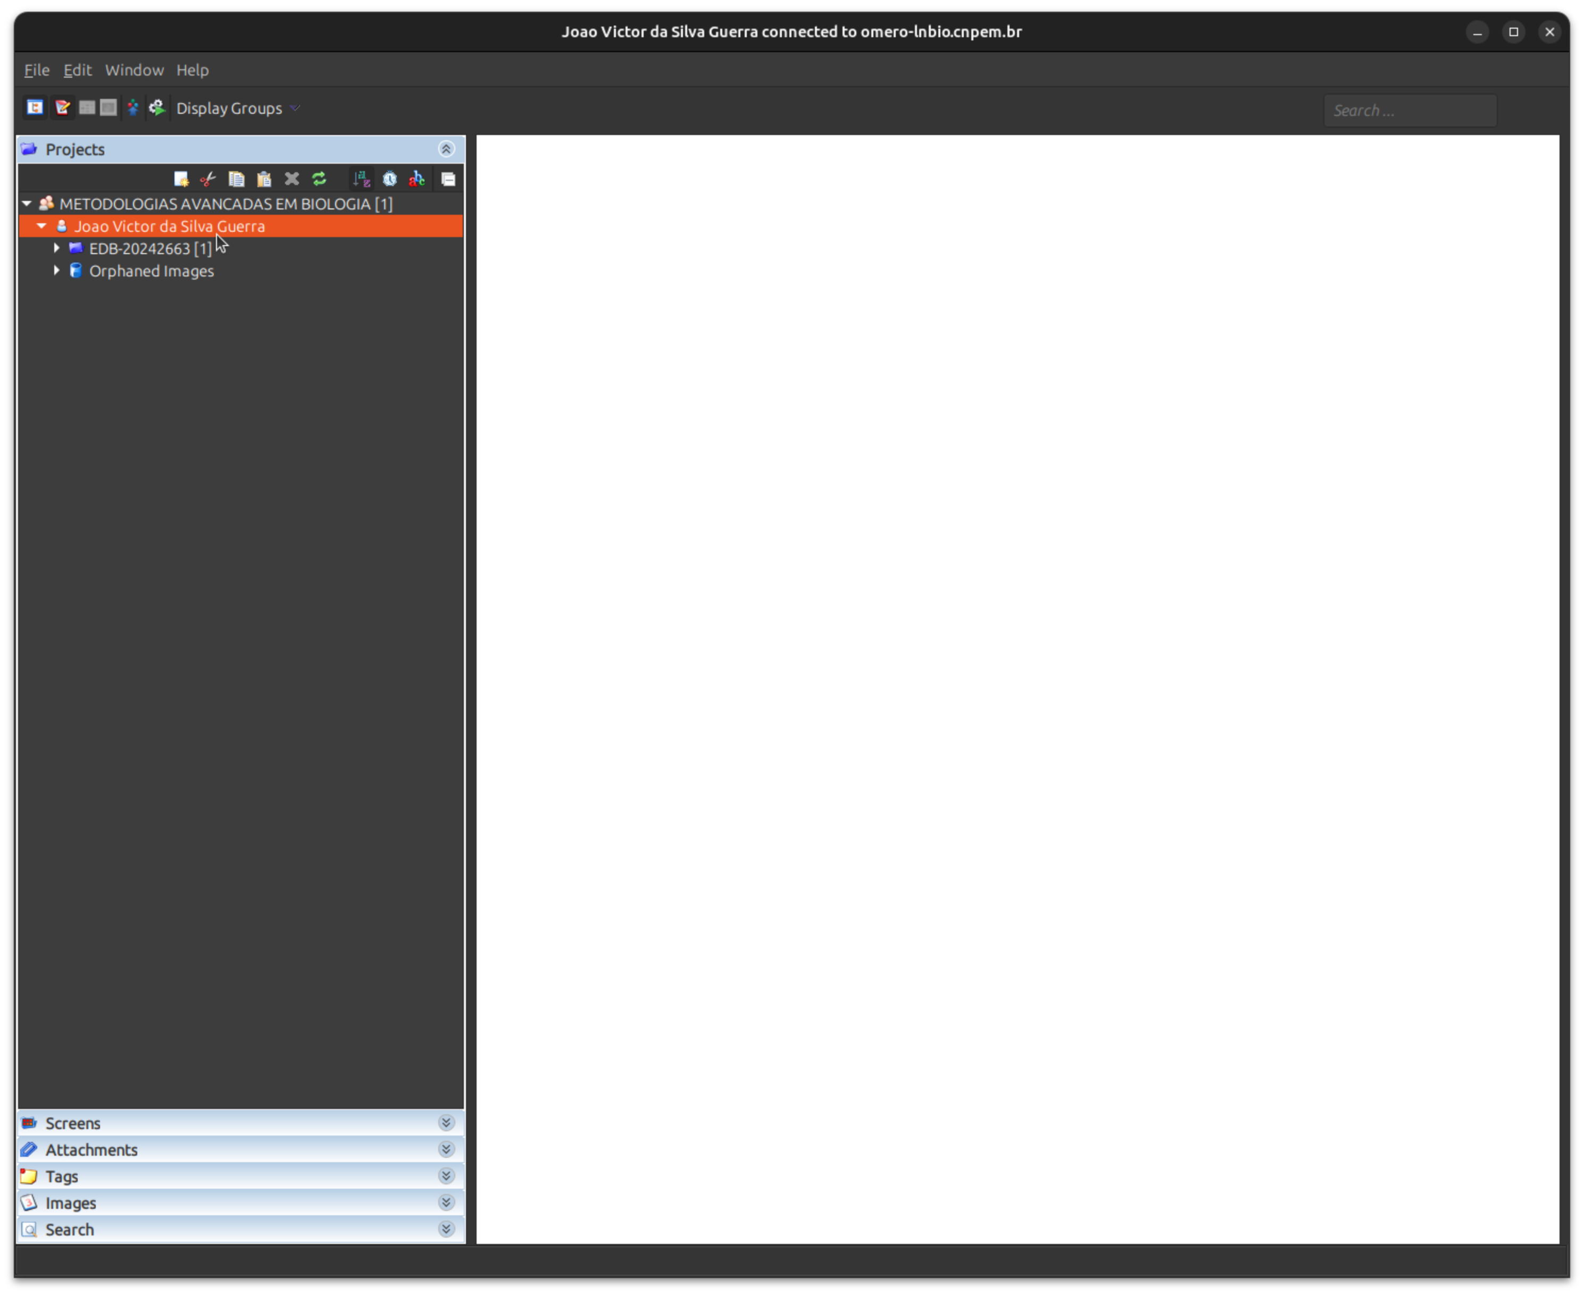Viewport: 1584px width, 1295px height.
Task: Refresh the project tree
Action: pos(320,178)
